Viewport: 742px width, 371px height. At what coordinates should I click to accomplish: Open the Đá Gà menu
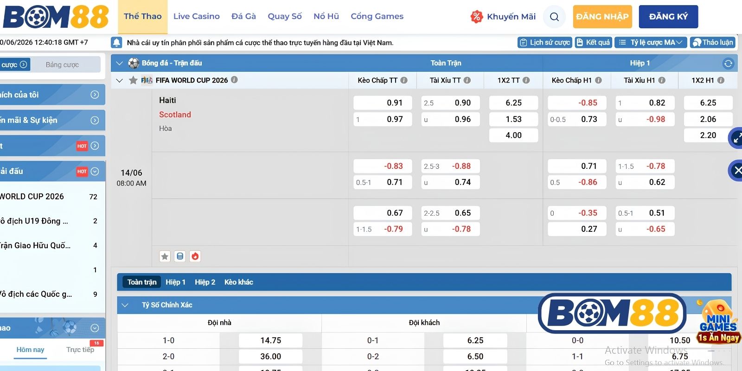[x=243, y=16]
